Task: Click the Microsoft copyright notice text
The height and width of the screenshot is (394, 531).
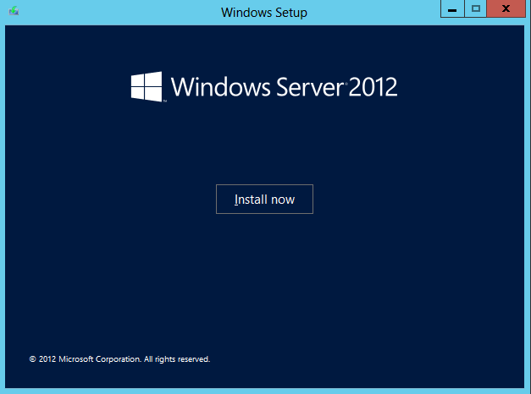Action: 119,359
